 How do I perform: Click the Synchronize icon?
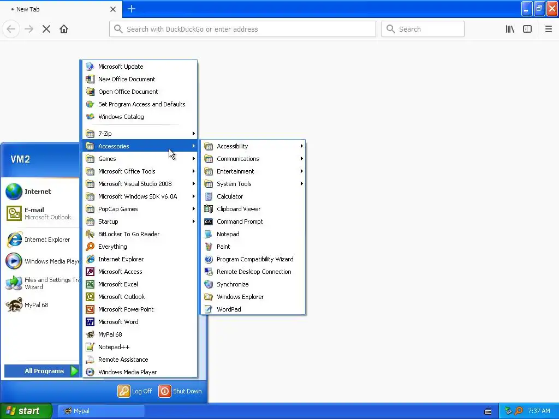point(209,284)
